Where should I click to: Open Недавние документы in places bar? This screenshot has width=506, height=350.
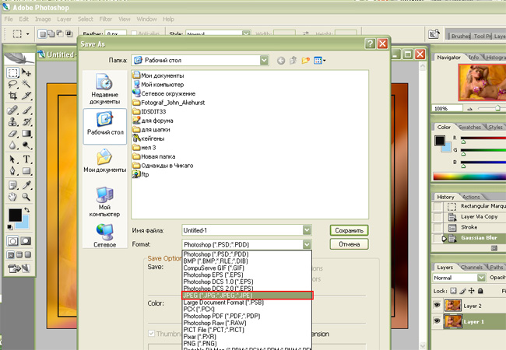click(x=104, y=89)
